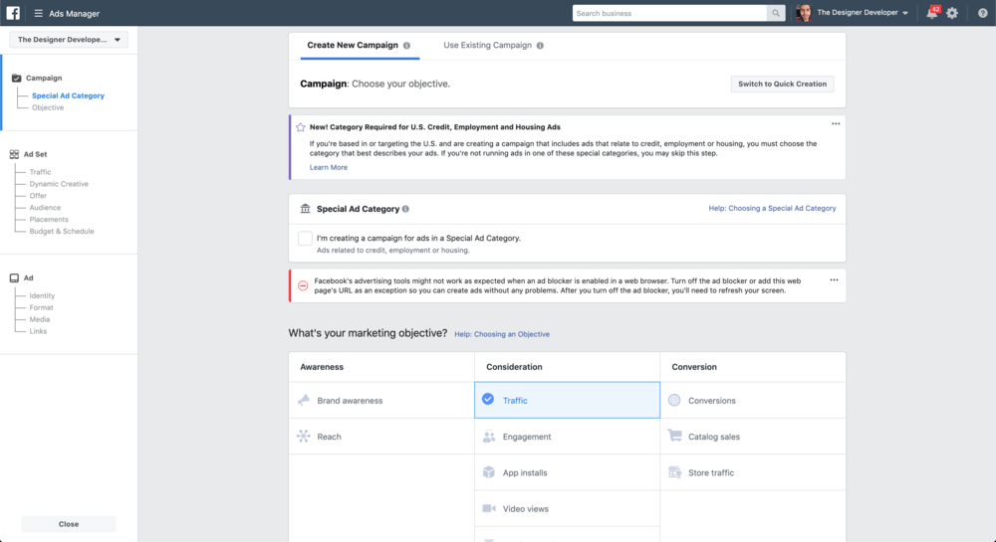The width and height of the screenshot is (996, 542).
Task: Click the red warning icon on ad blocker notice
Action: [x=303, y=285]
